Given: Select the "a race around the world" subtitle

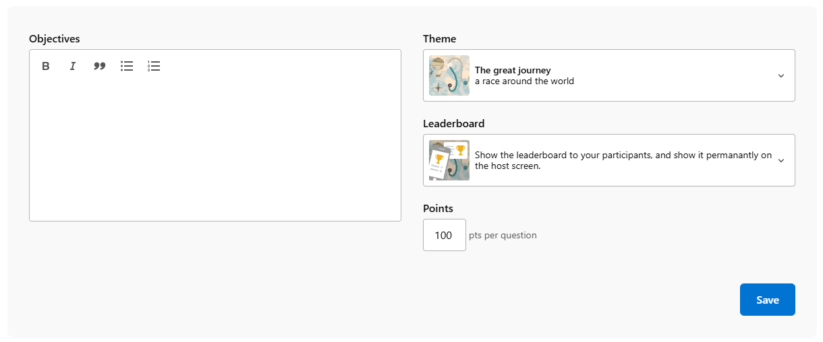Looking at the screenshot, I should pos(524,81).
